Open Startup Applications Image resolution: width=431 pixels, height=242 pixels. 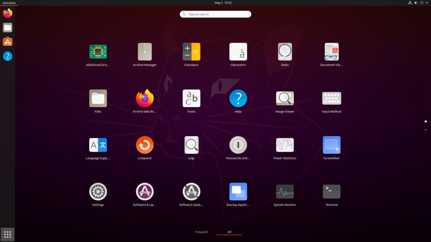coord(238,192)
